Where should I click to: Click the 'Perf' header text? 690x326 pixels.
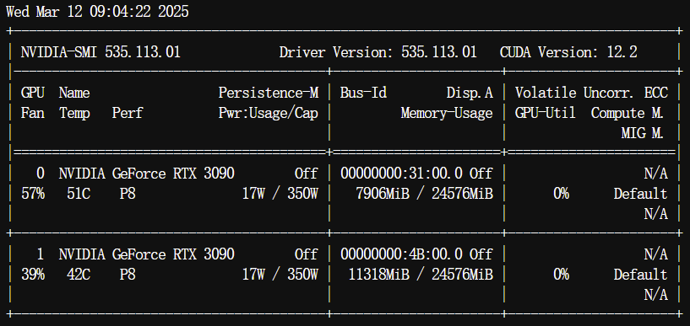pos(128,113)
